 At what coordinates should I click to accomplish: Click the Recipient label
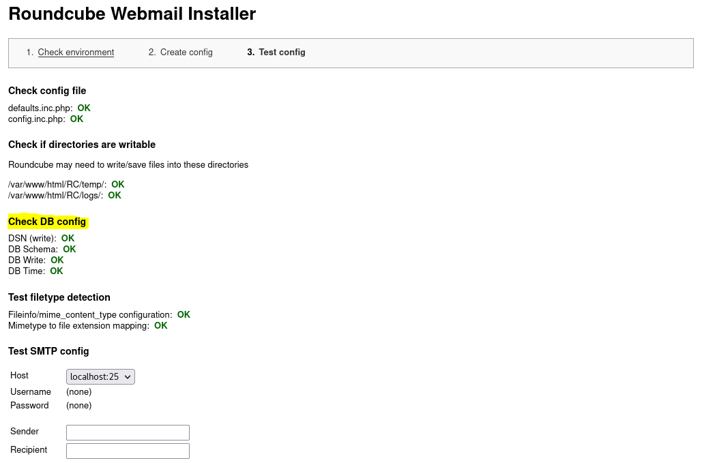(29, 449)
